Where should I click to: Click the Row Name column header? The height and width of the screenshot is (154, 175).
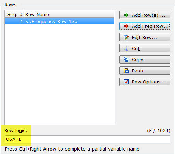coord(69,14)
